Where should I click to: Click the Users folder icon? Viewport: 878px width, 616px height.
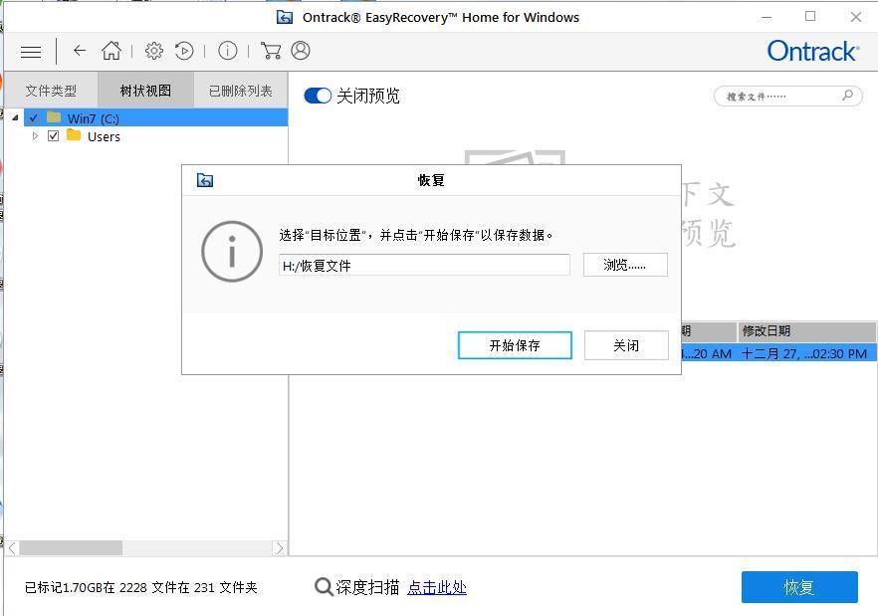pyautogui.click(x=74, y=135)
